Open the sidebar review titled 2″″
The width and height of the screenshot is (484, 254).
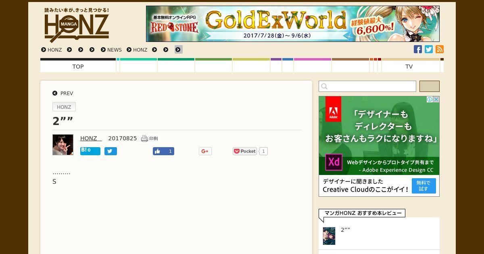345,230
